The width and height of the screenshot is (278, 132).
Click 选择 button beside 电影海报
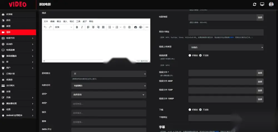pyautogui.click(x=260, y=17)
